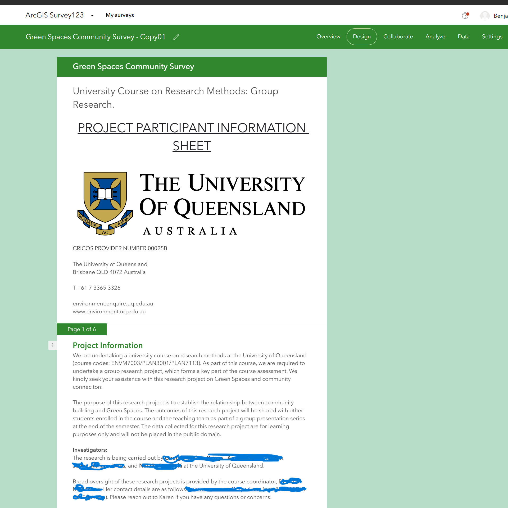Click the Project Information heading

pos(108,345)
